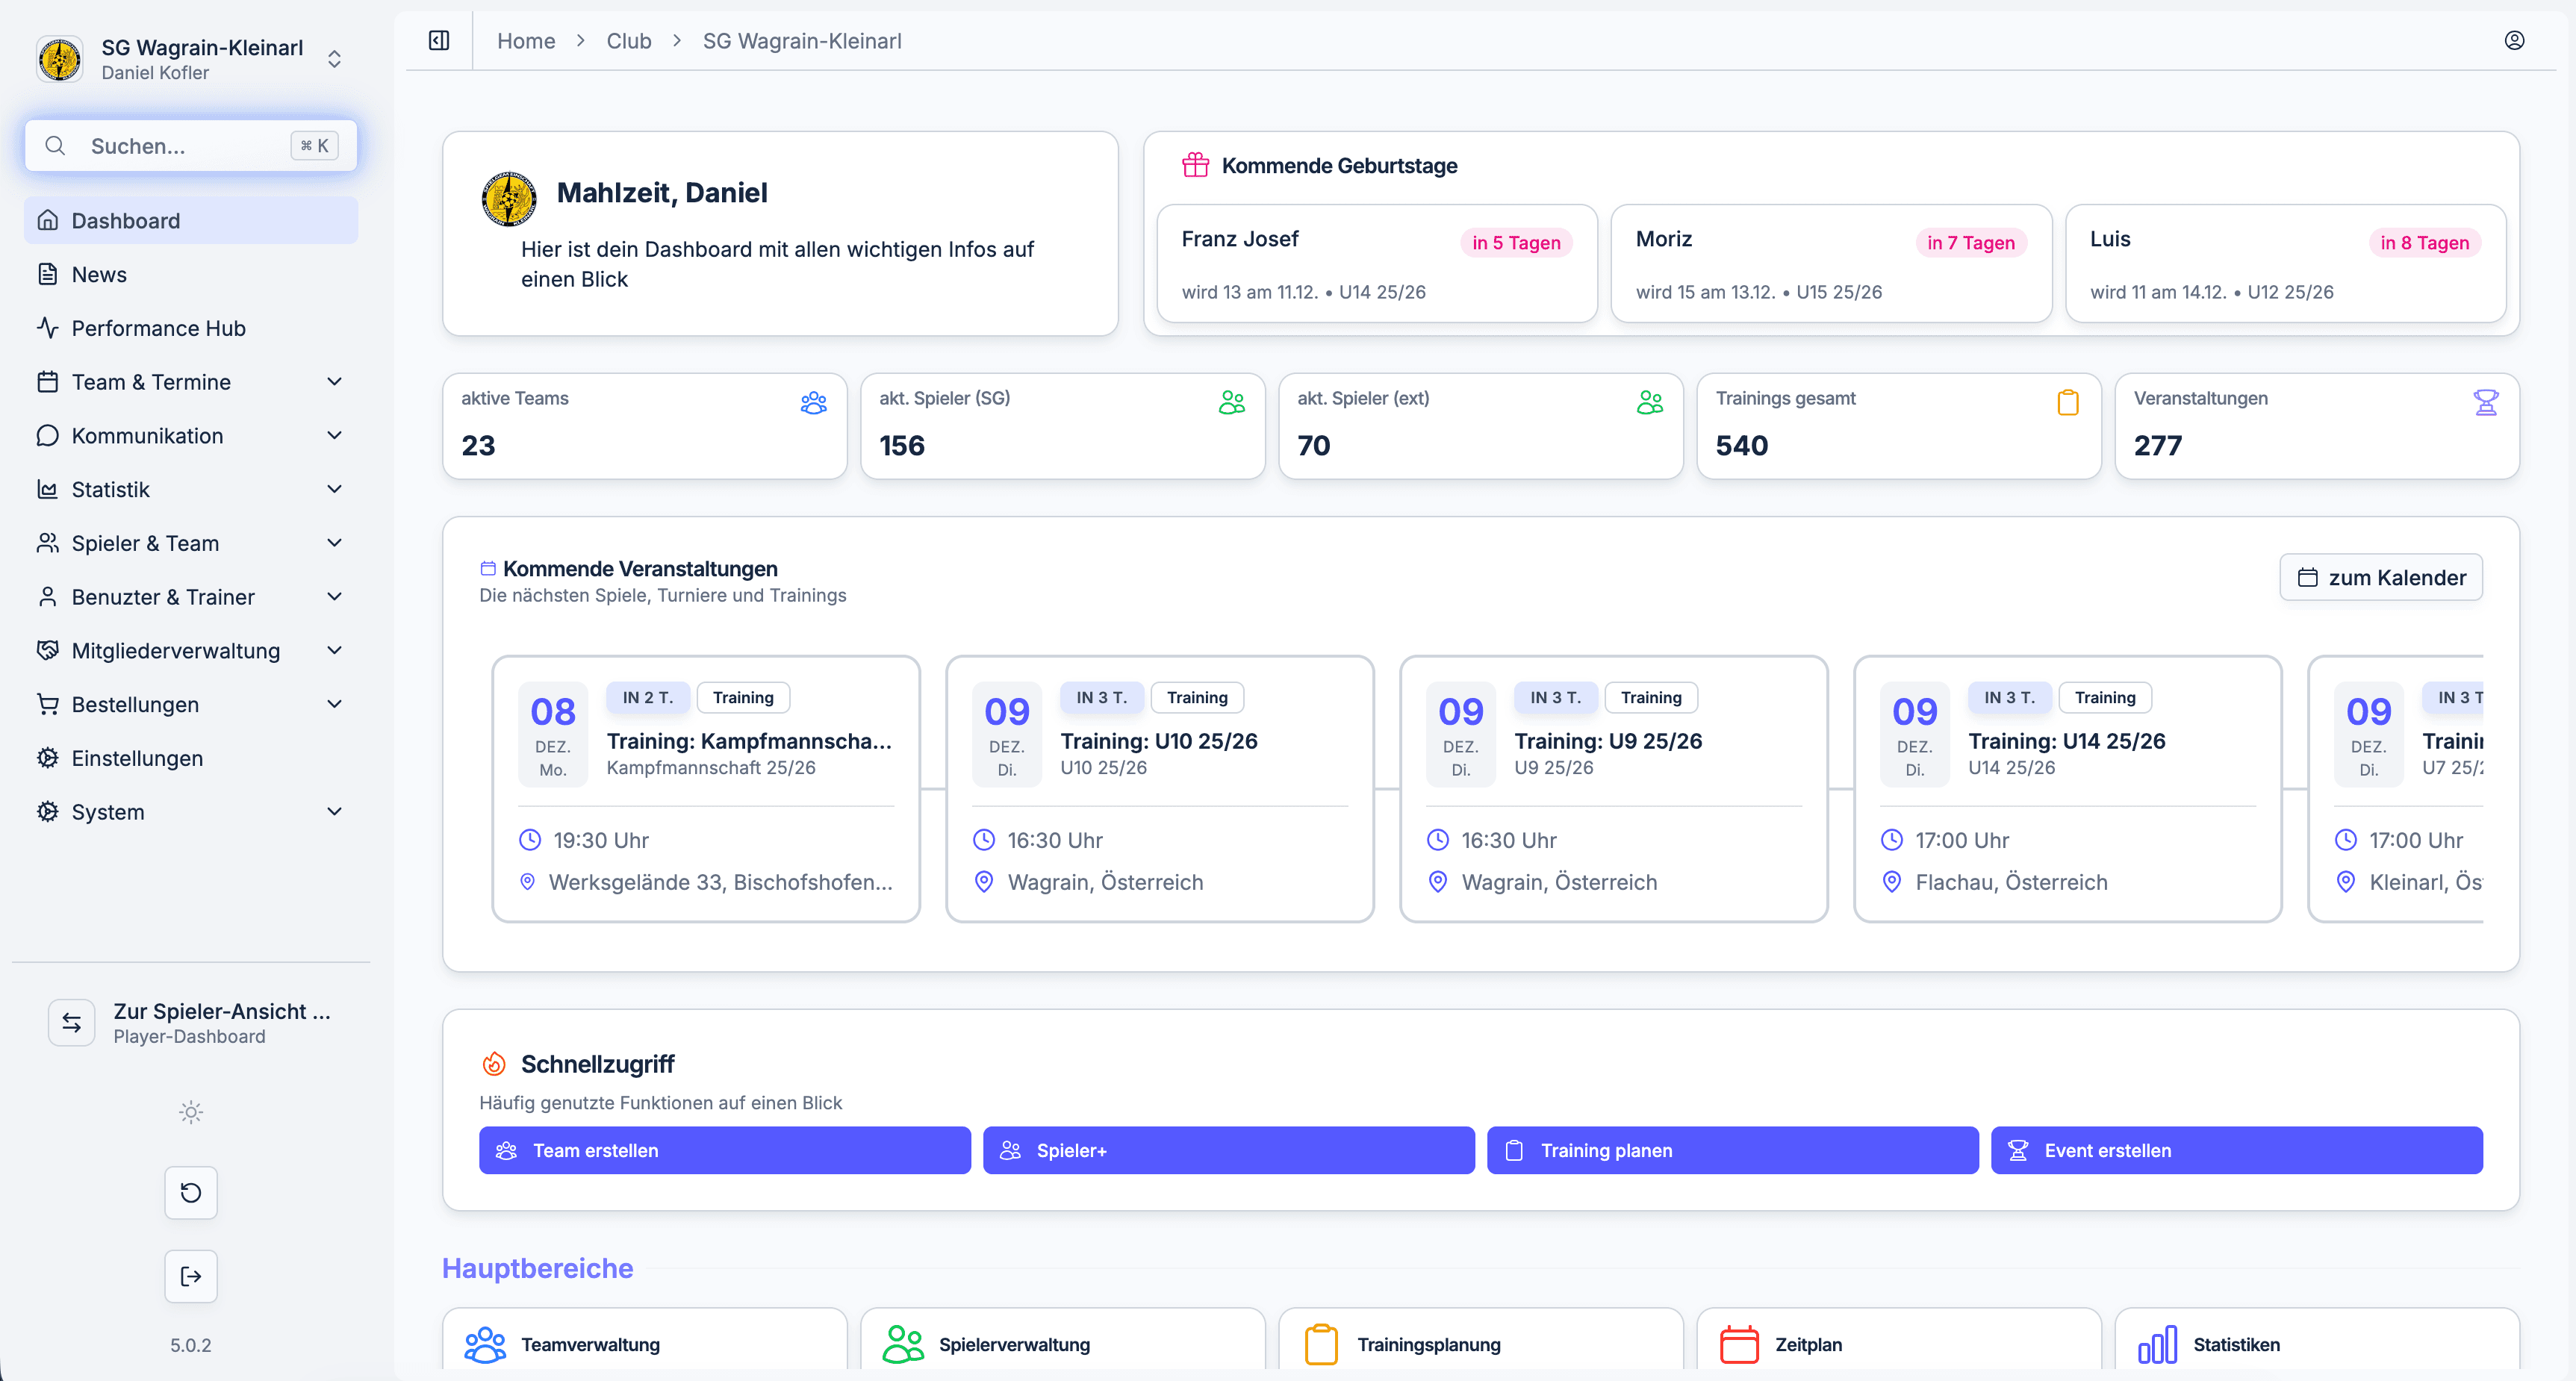The width and height of the screenshot is (2576, 1381).
Task: Open the zum Kalender button
Action: 2381,577
